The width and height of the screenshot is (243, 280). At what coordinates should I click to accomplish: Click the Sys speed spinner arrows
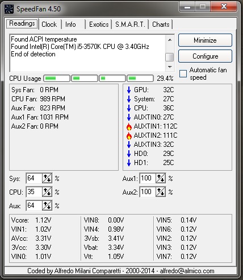point(47,178)
